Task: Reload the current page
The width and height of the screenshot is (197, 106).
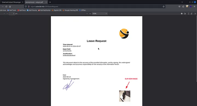Action: pyautogui.click(x=6, y=7)
